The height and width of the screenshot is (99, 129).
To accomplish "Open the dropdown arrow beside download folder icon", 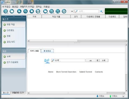I will 48,13.
